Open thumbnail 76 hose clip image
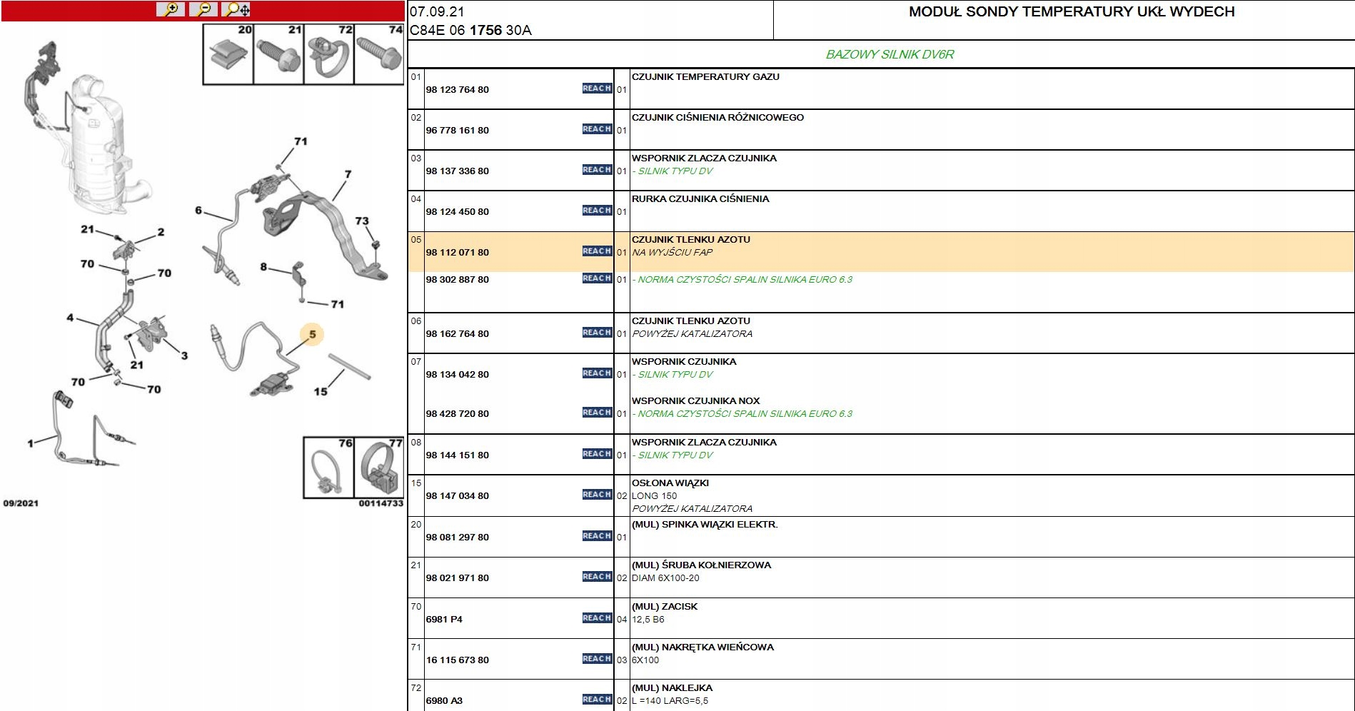Screen dimensions: 1355x711 tap(328, 468)
